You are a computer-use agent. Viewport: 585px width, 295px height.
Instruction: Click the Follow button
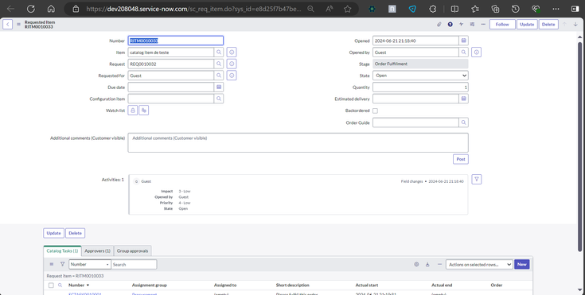point(502,24)
